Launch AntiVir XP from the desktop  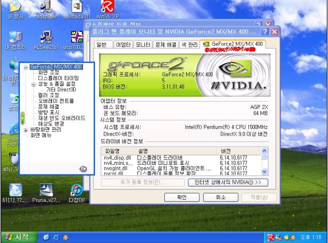(108, 9)
